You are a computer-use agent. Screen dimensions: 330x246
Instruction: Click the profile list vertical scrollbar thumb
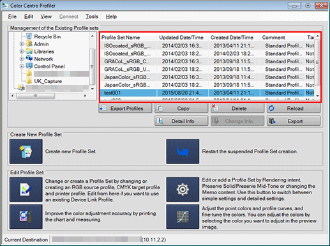point(317,62)
